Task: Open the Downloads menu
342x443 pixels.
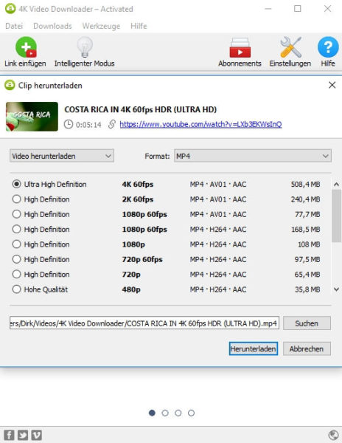Action: click(x=52, y=26)
